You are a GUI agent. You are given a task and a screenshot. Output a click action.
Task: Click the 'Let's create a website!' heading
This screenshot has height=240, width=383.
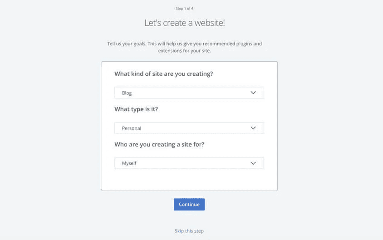coord(184,23)
